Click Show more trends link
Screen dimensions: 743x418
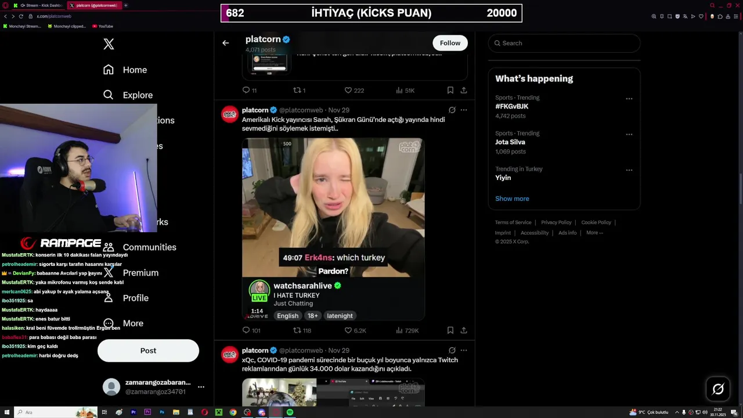click(512, 199)
